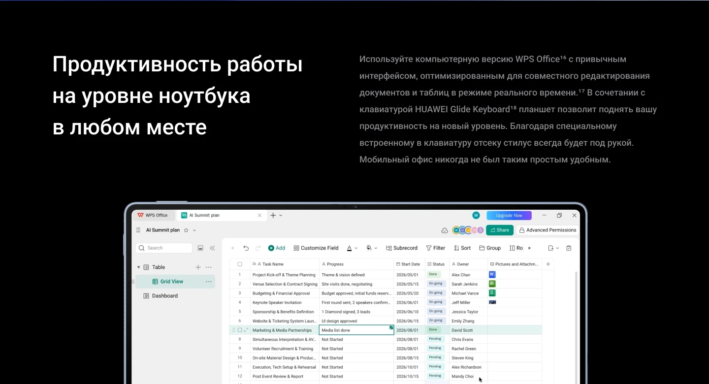
Task: Open more options for Grid View
Action: (x=209, y=282)
